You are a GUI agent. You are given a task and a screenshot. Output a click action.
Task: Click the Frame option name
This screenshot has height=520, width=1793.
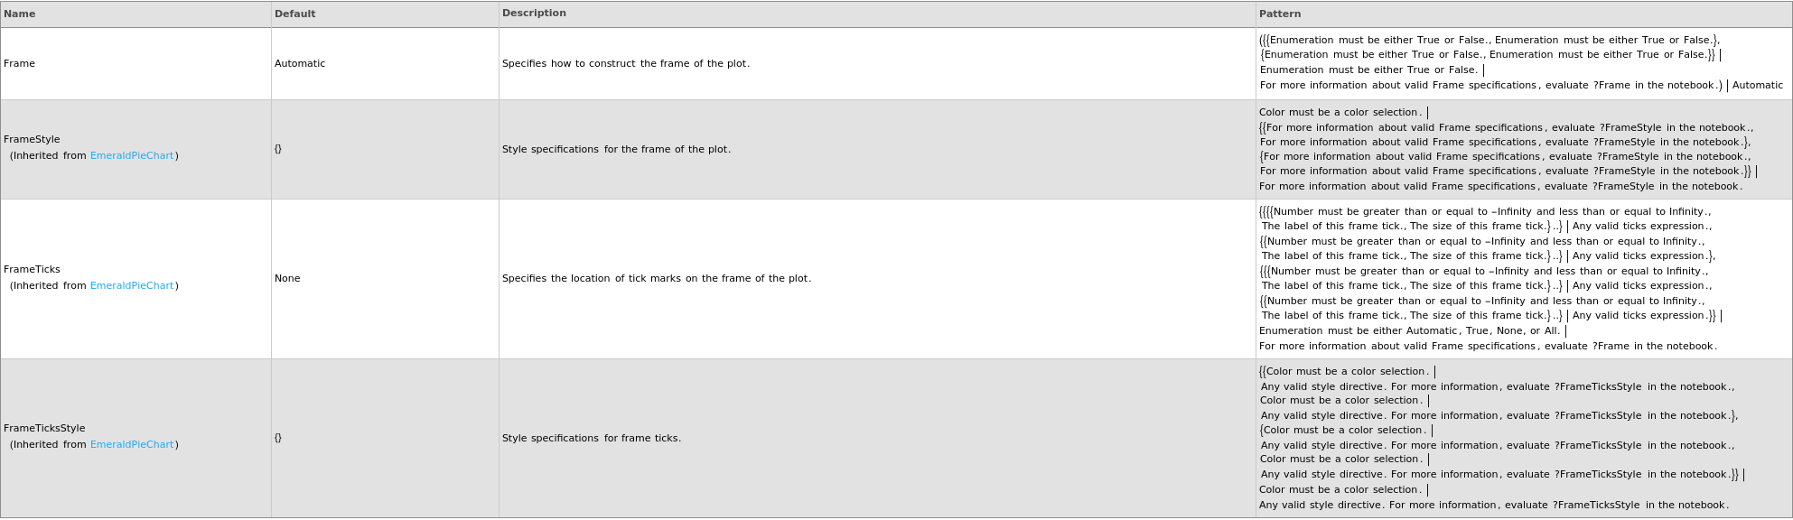pos(19,63)
